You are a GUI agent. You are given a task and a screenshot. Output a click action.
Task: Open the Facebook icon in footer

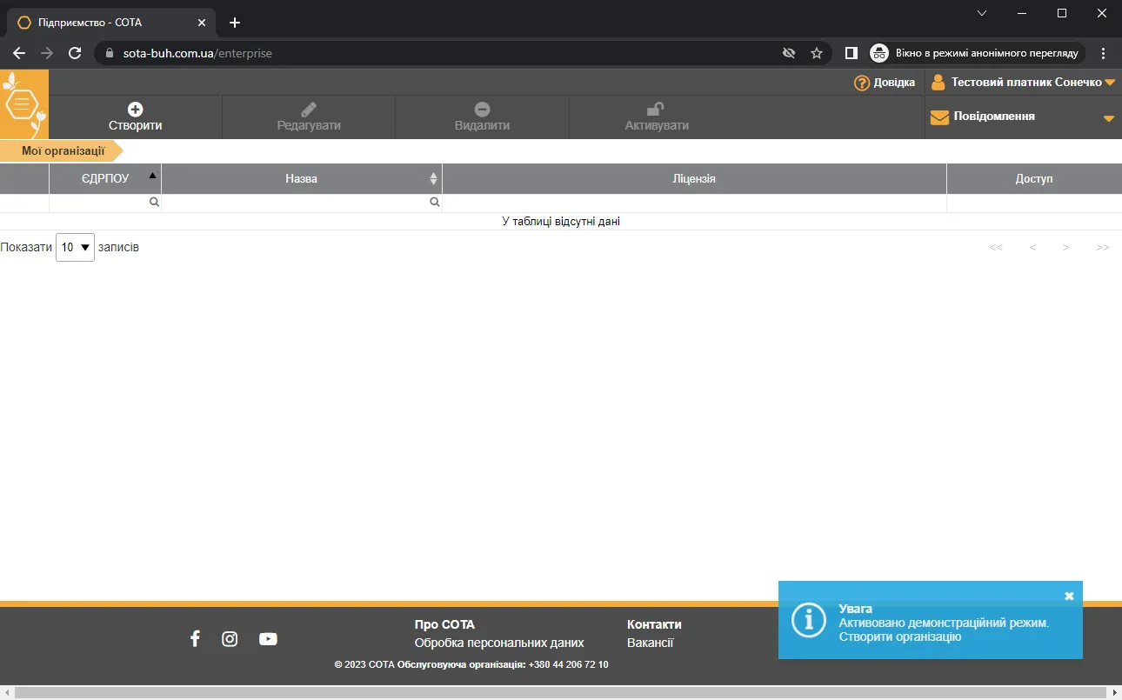195,639
